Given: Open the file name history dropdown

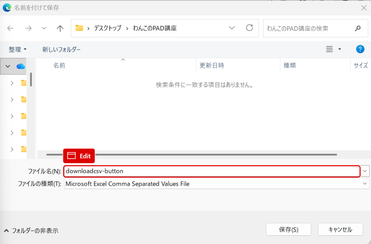Looking at the screenshot, I should click(365, 171).
